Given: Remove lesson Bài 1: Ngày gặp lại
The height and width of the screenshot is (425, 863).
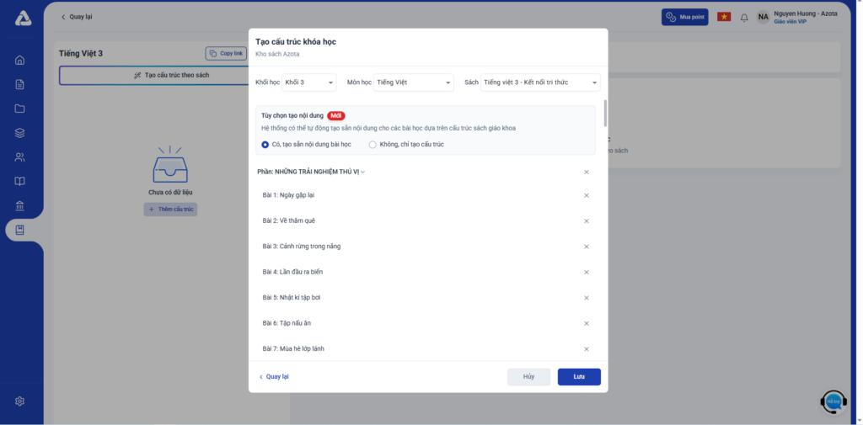Looking at the screenshot, I should [x=587, y=195].
